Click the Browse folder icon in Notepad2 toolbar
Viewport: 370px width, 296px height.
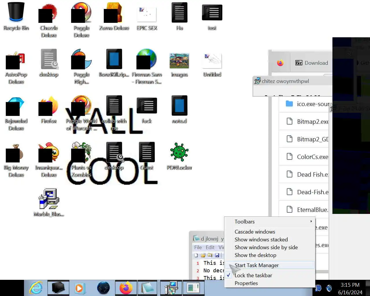click(210, 255)
